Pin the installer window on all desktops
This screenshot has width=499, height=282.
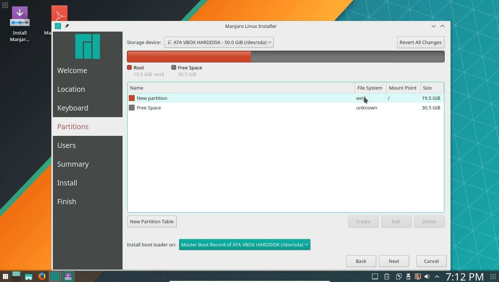(67, 26)
